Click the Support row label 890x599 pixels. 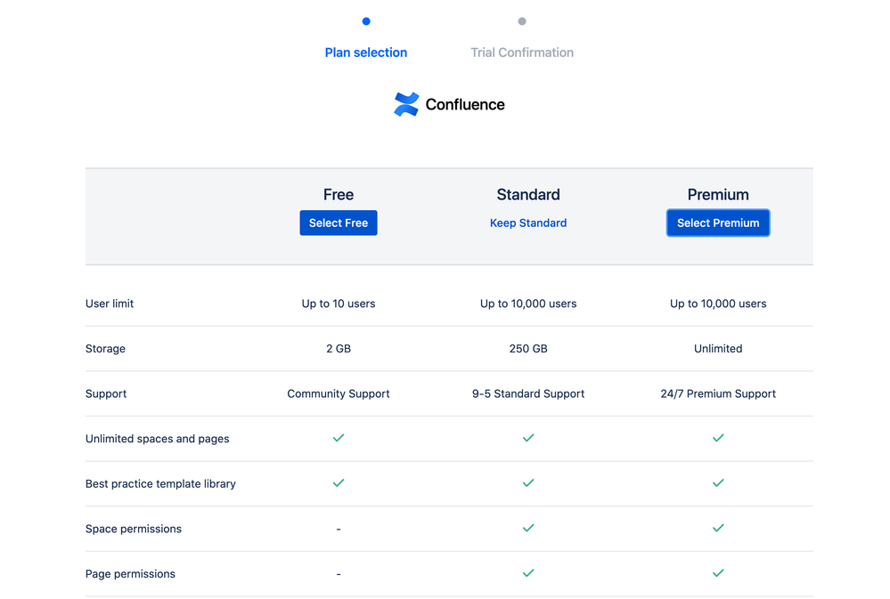click(x=106, y=393)
